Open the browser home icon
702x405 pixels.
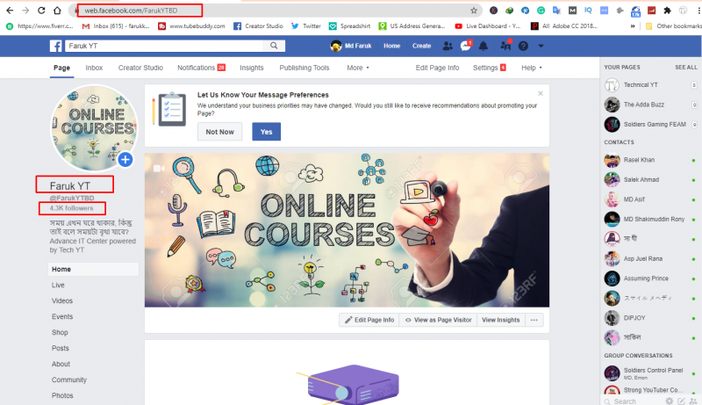click(57, 11)
